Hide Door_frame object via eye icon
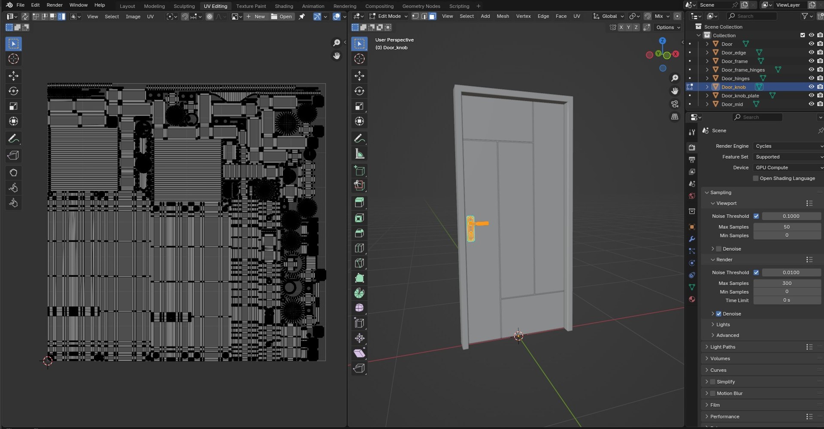824x429 pixels. [x=811, y=61]
